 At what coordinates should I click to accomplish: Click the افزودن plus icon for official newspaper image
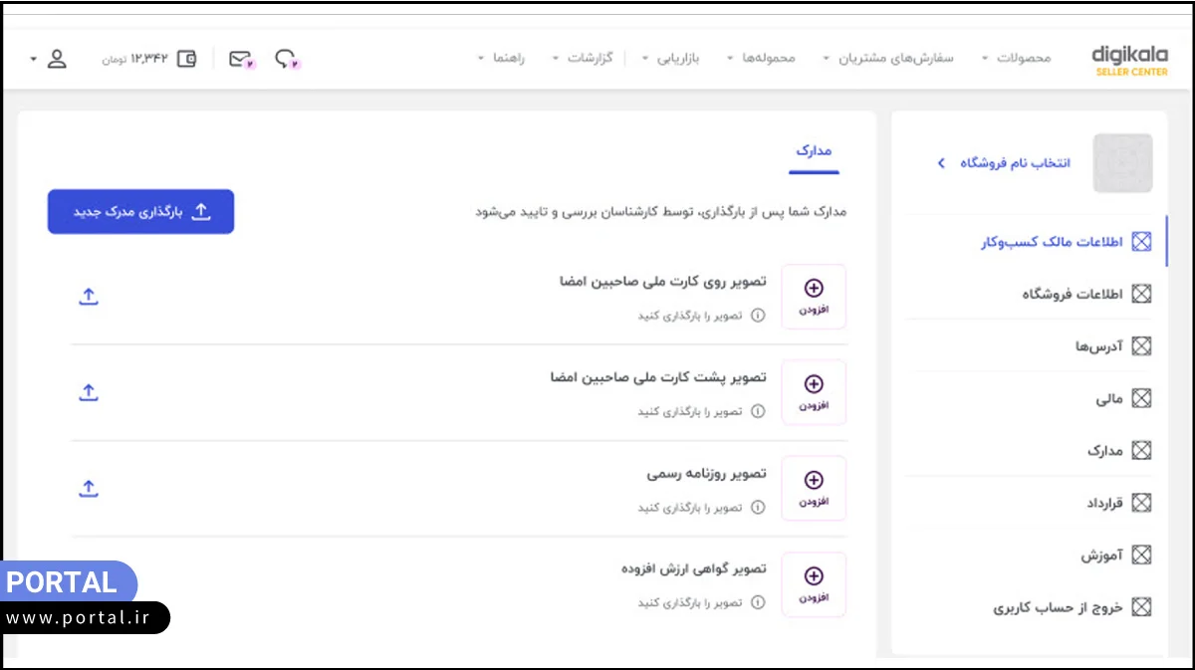tap(814, 479)
